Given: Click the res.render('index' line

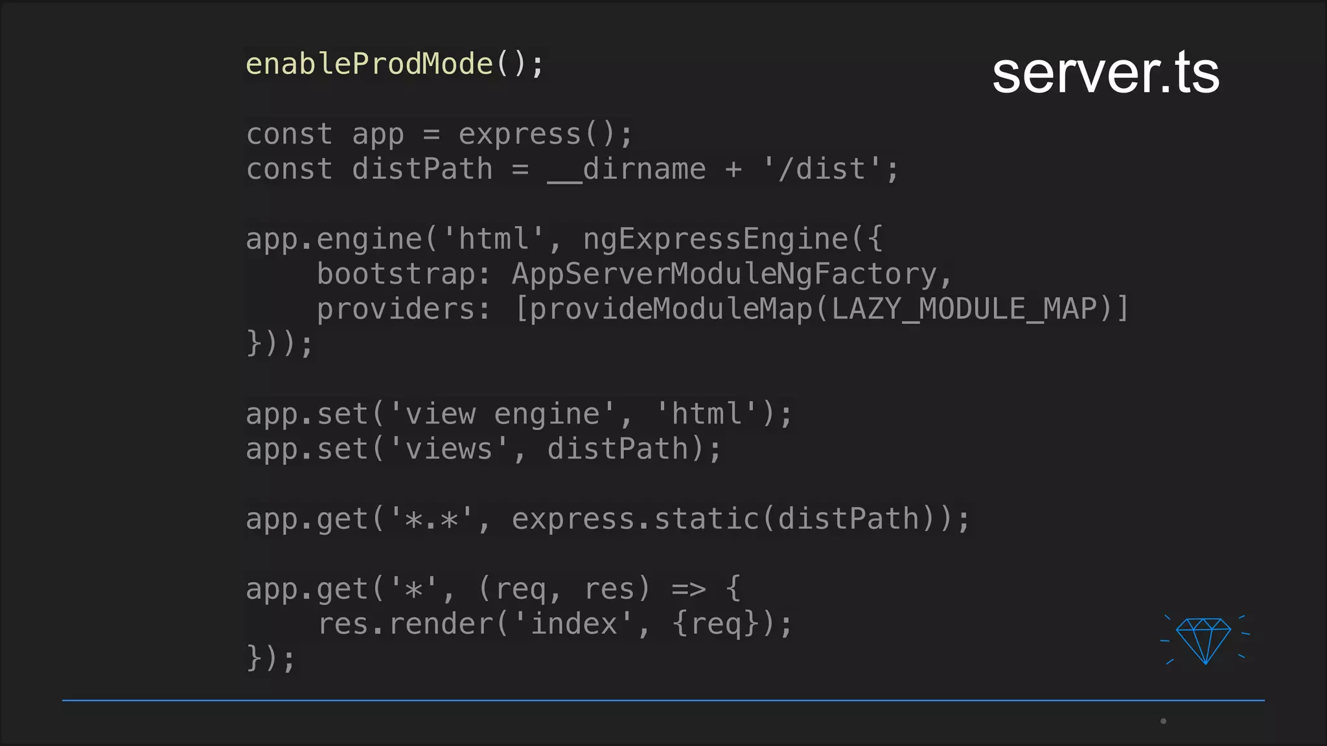Looking at the screenshot, I should pos(554,624).
